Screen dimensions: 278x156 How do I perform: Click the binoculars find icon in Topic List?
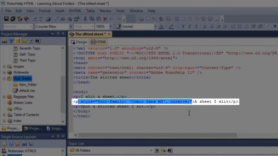point(170,150)
